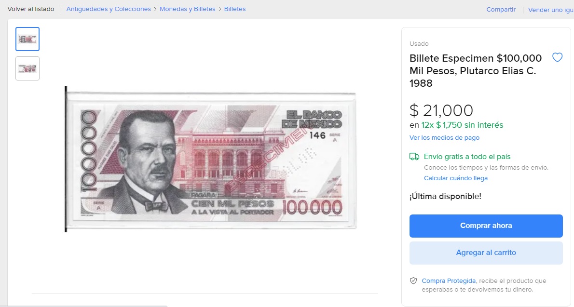Open the Antigüedades y Colecciones breadcrumb
The height and width of the screenshot is (307, 574).
(x=108, y=9)
